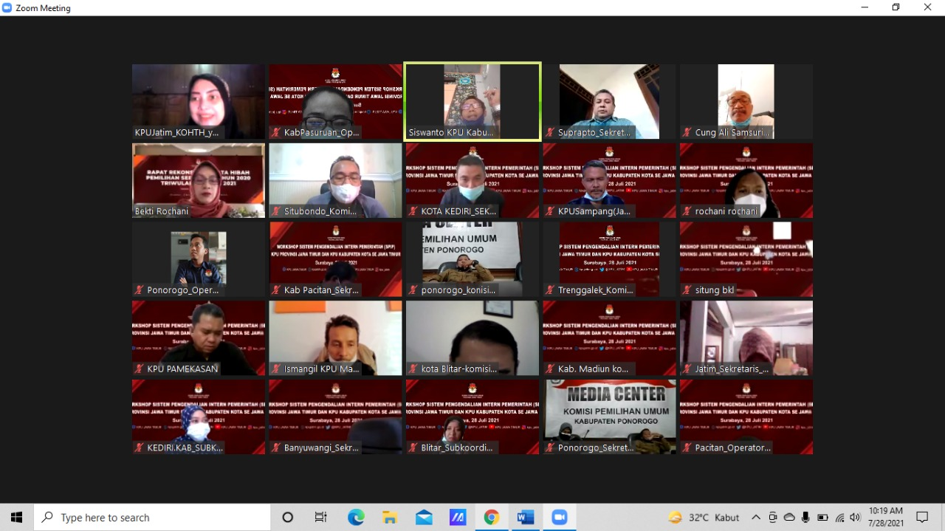Open the volume control in the system tray
Viewport: 945px width, 531px height.
pyautogui.click(x=856, y=518)
